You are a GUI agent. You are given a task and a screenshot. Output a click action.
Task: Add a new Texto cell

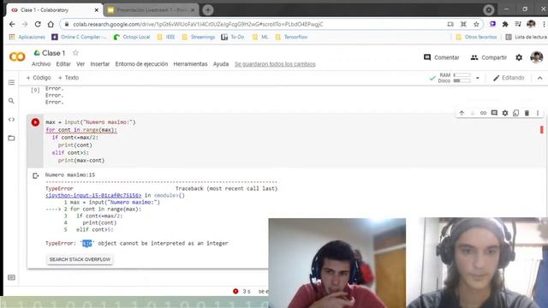coord(68,78)
